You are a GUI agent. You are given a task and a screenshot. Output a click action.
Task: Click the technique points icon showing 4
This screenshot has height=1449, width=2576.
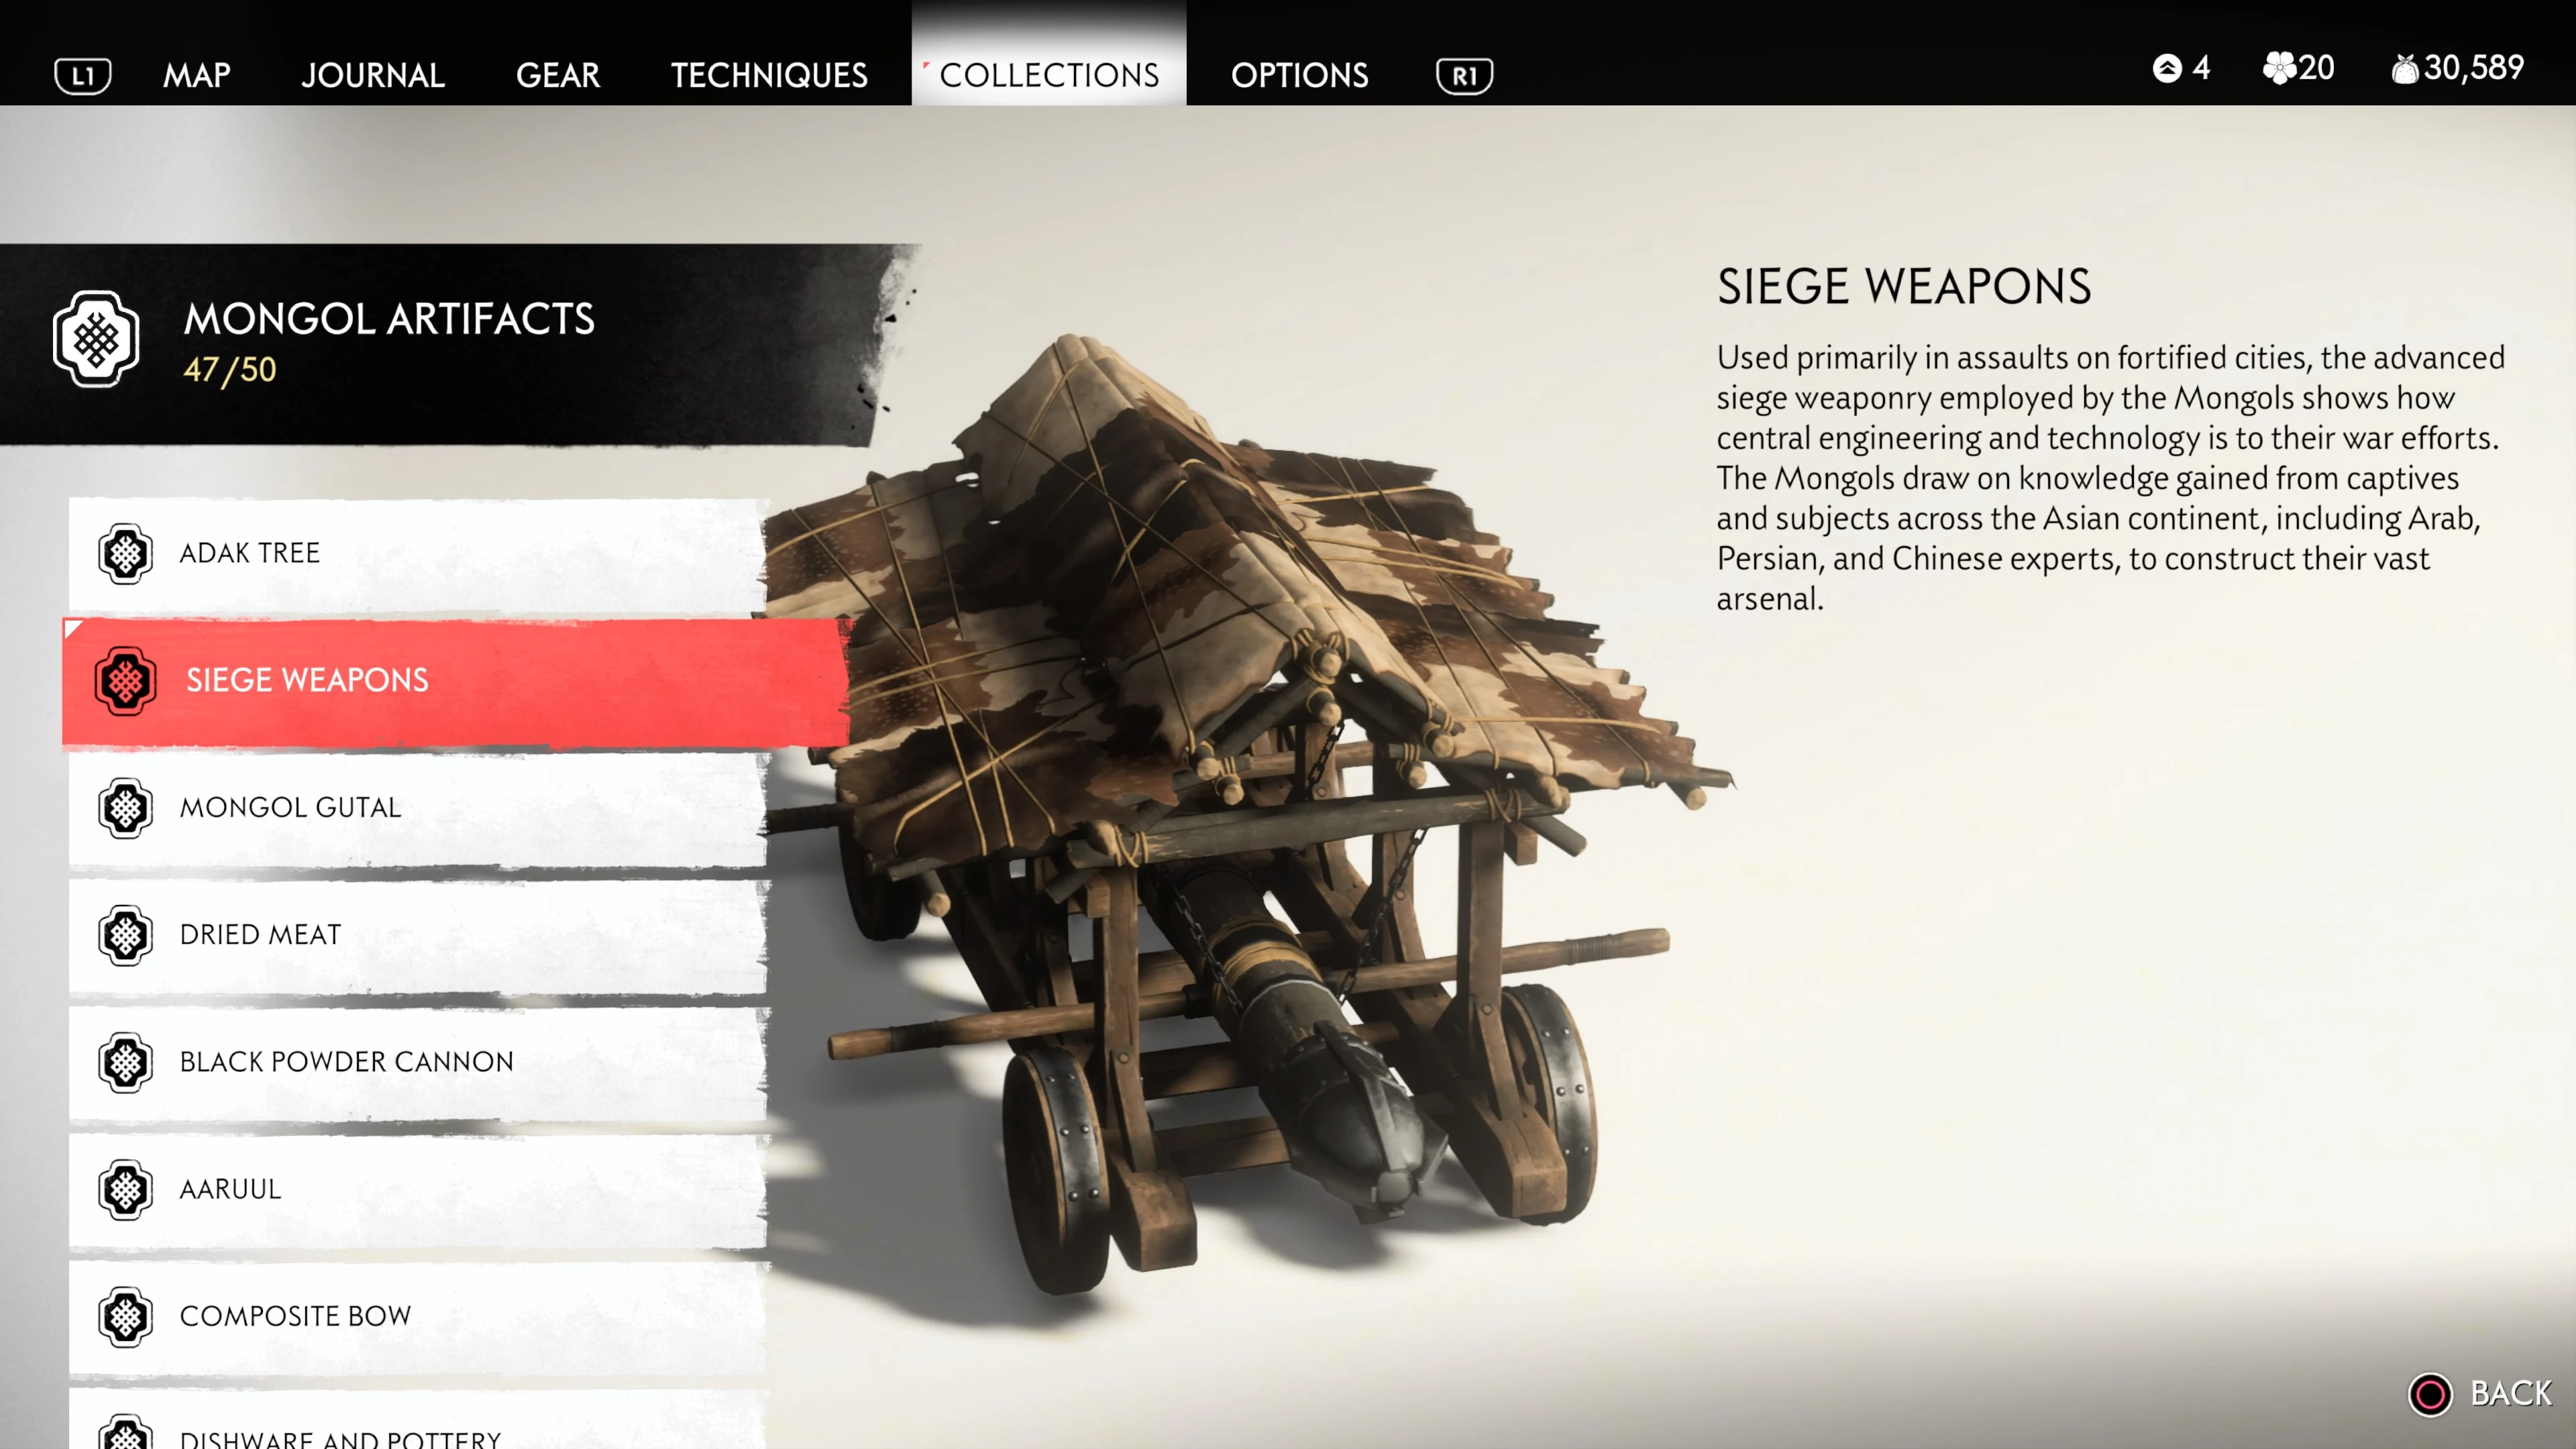(x=2167, y=68)
